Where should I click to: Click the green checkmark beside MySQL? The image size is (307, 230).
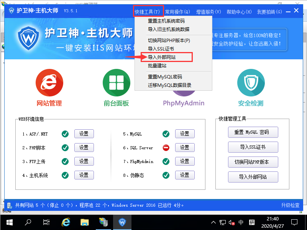pos(166,134)
